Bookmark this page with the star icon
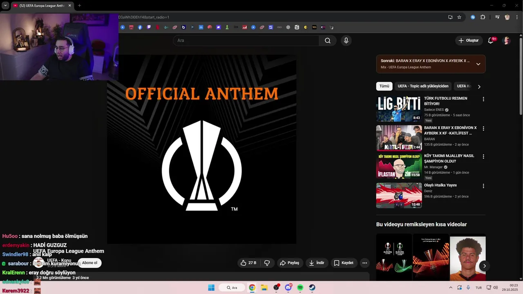The image size is (523, 294). click(459, 17)
